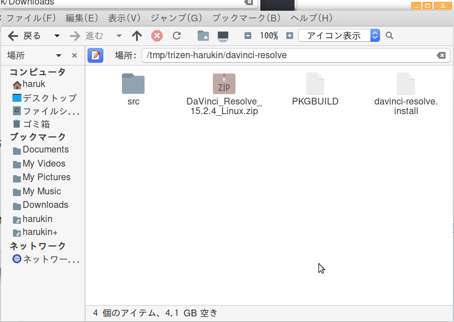Clear the Downloads path field in the background window
This screenshot has width=454, height=322.
tap(248, 2)
